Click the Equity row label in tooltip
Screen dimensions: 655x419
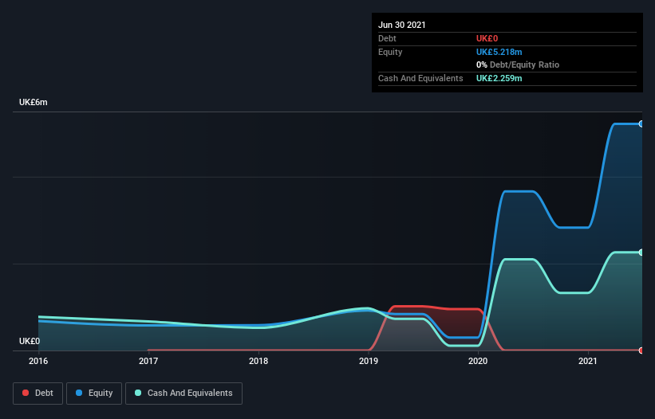[390, 52]
